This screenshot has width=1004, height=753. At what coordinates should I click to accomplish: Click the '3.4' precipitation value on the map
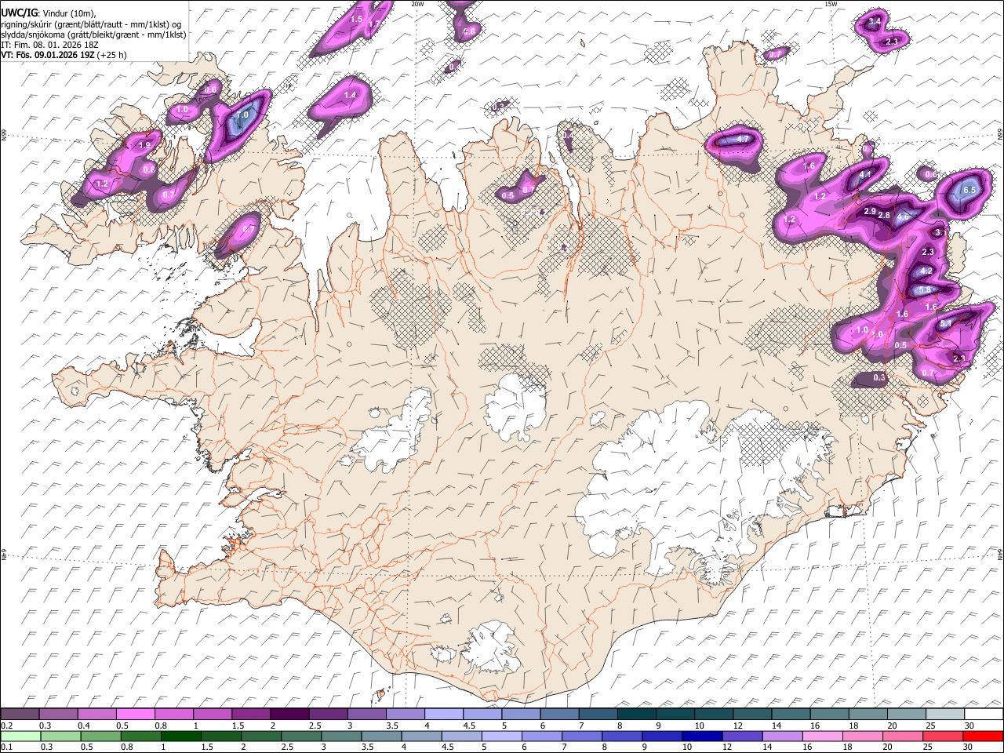(x=875, y=21)
